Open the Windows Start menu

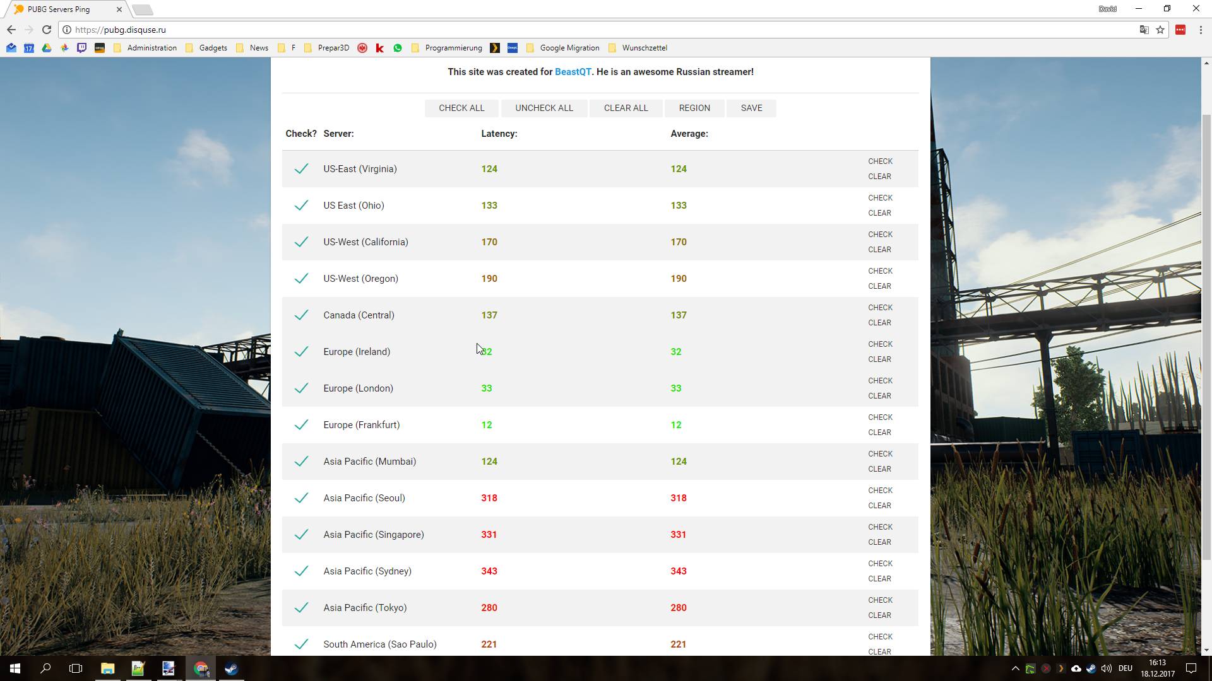15,668
